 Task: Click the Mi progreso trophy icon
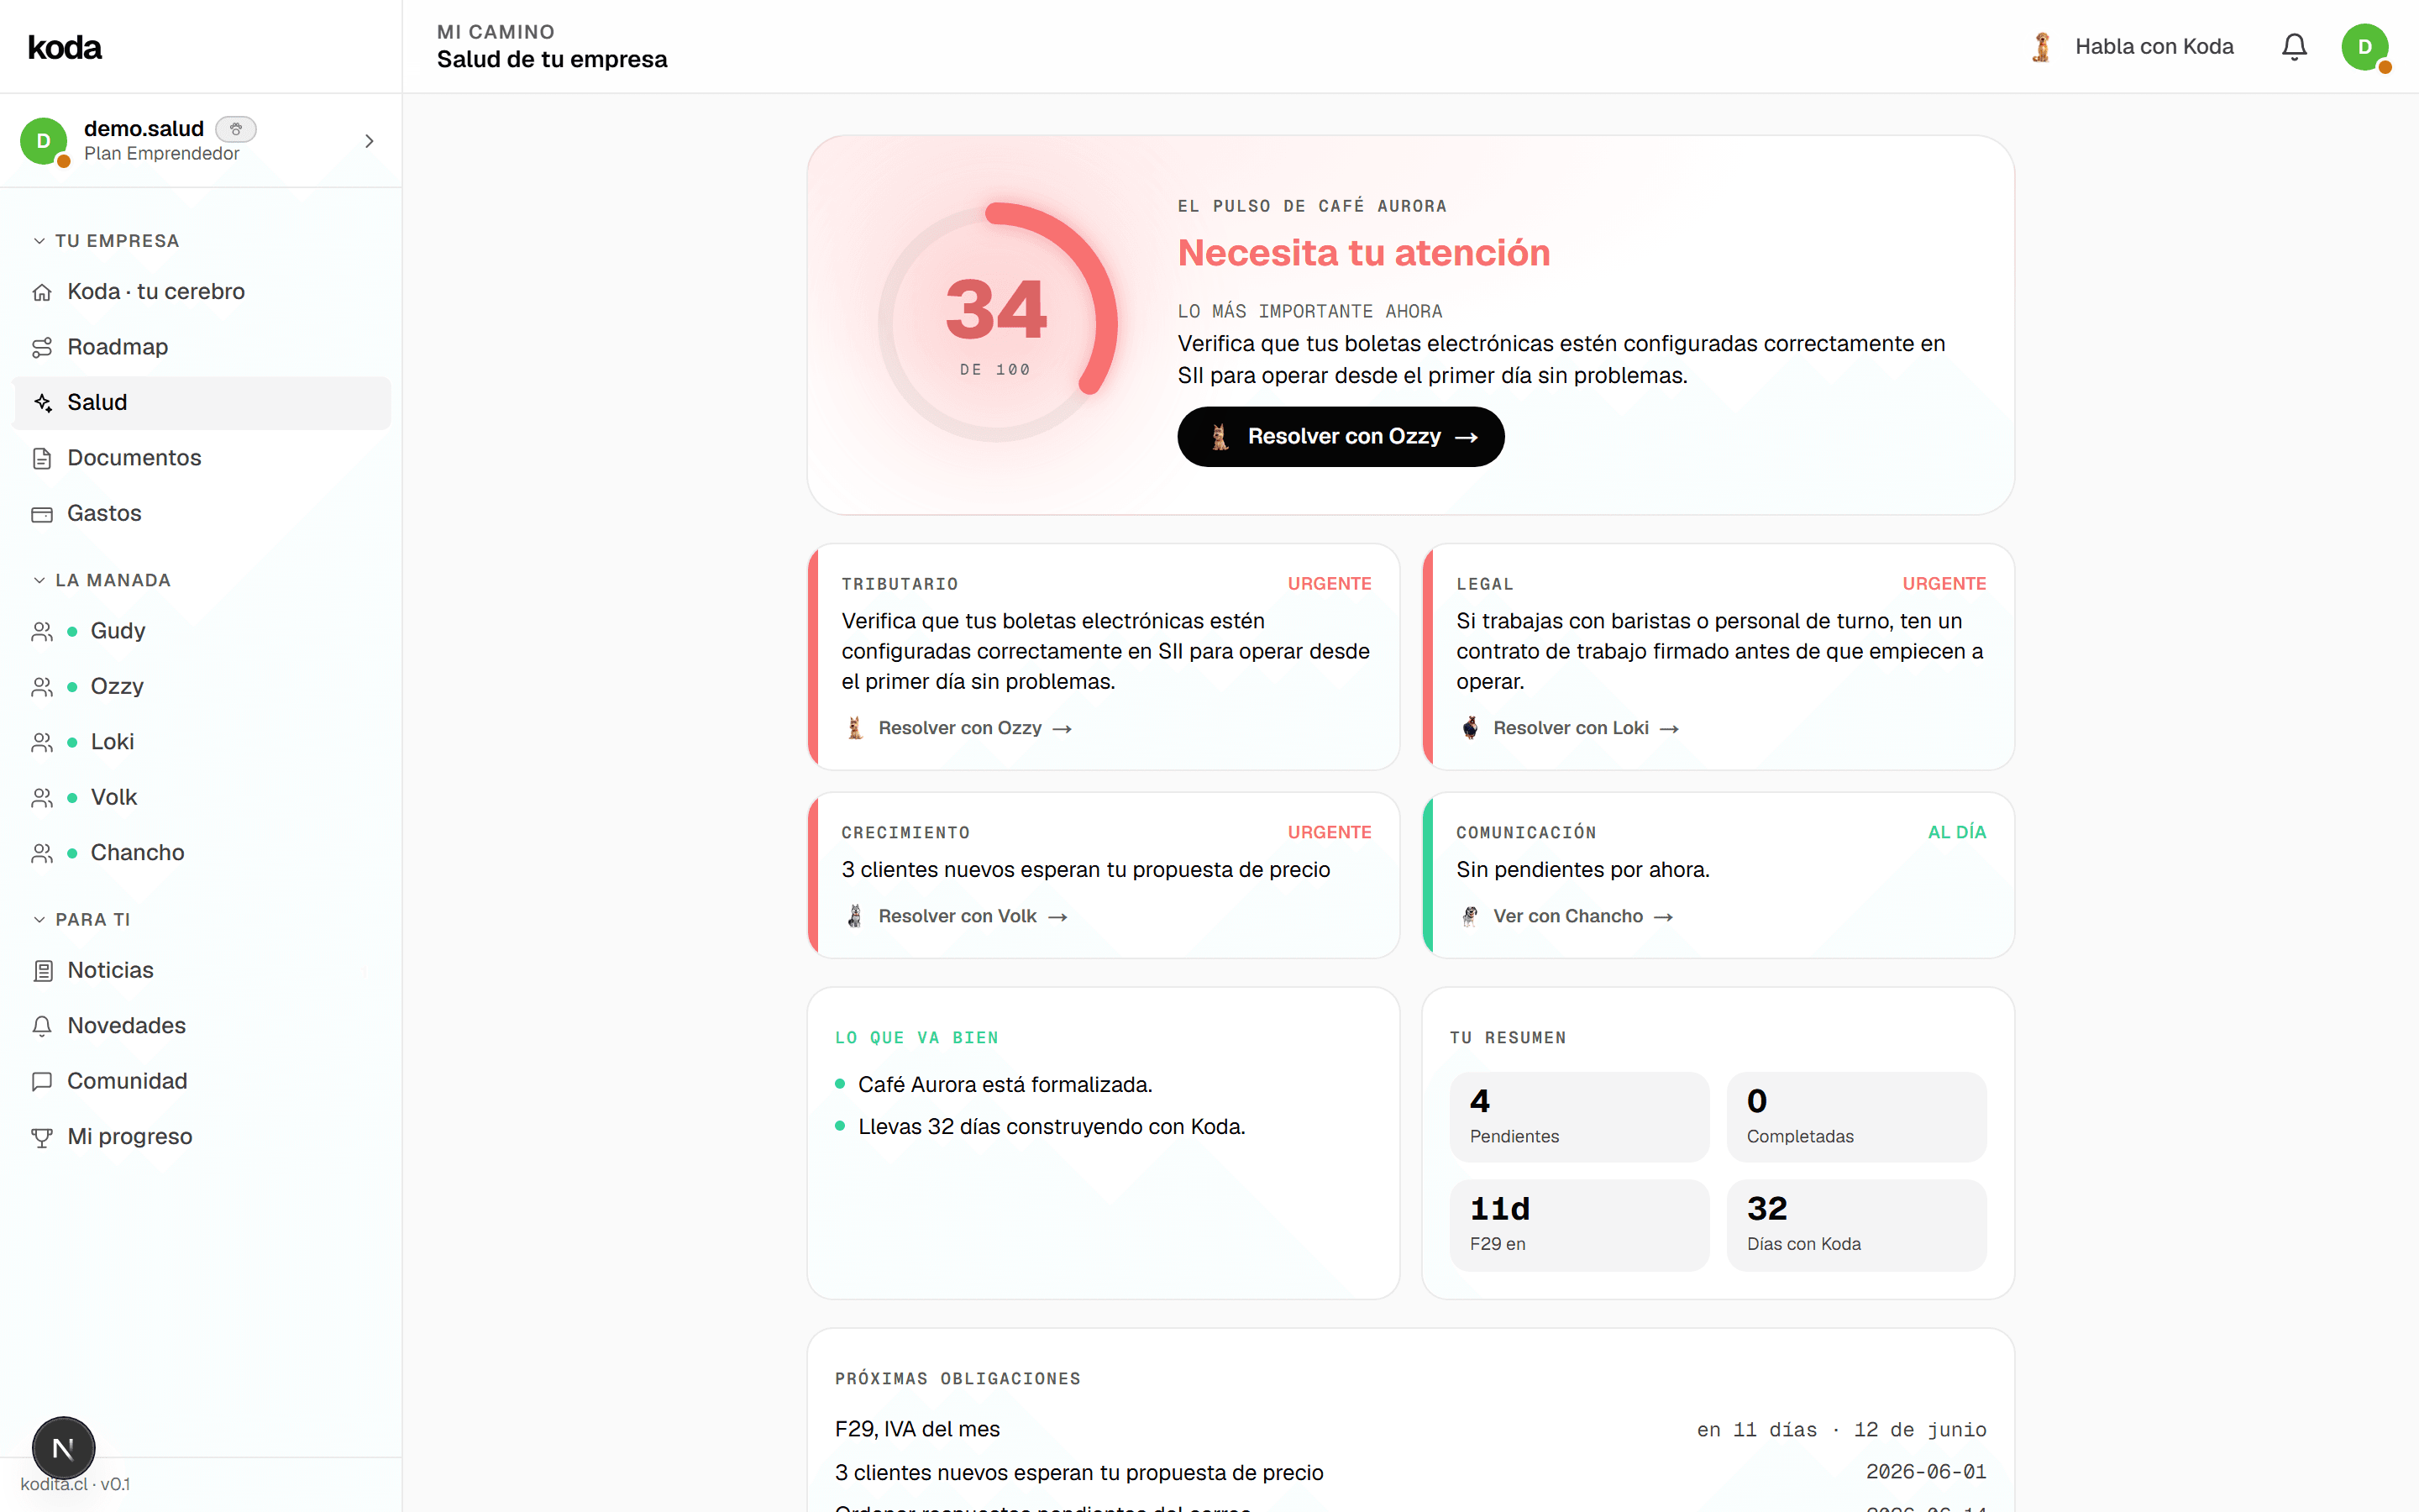pos(42,1137)
